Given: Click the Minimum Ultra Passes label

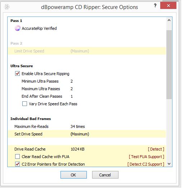Looking at the screenshot, I should 40,81.
